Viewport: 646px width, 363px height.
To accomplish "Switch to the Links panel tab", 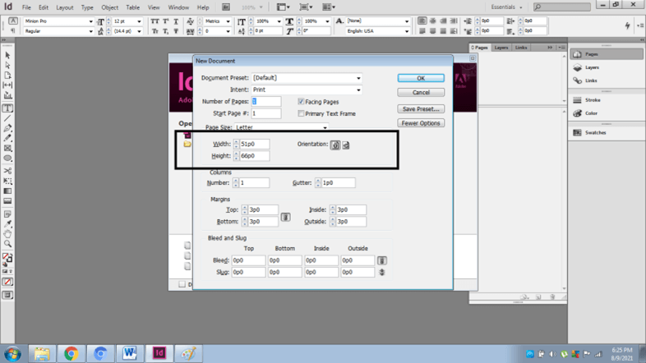I will pyautogui.click(x=521, y=48).
